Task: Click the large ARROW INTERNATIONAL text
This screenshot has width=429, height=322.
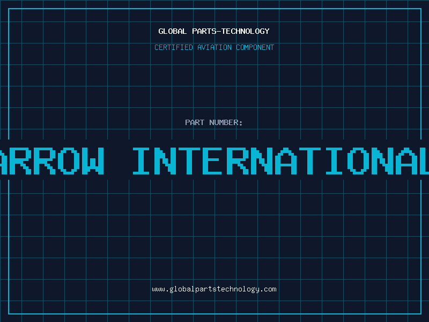Action: coord(214,161)
